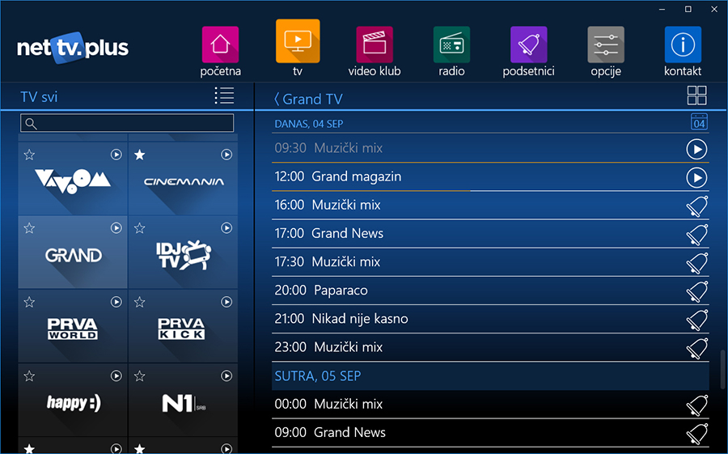Select the orange tv icon
The width and height of the screenshot is (728, 454).
coord(298,41)
